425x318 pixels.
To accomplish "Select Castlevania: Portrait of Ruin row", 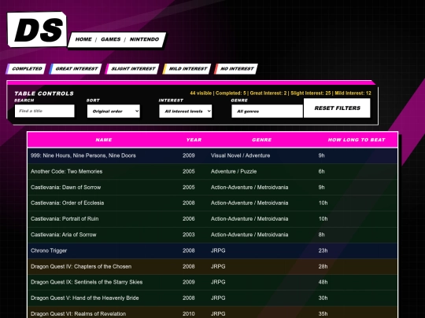I will pyautogui.click(x=213, y=219).
